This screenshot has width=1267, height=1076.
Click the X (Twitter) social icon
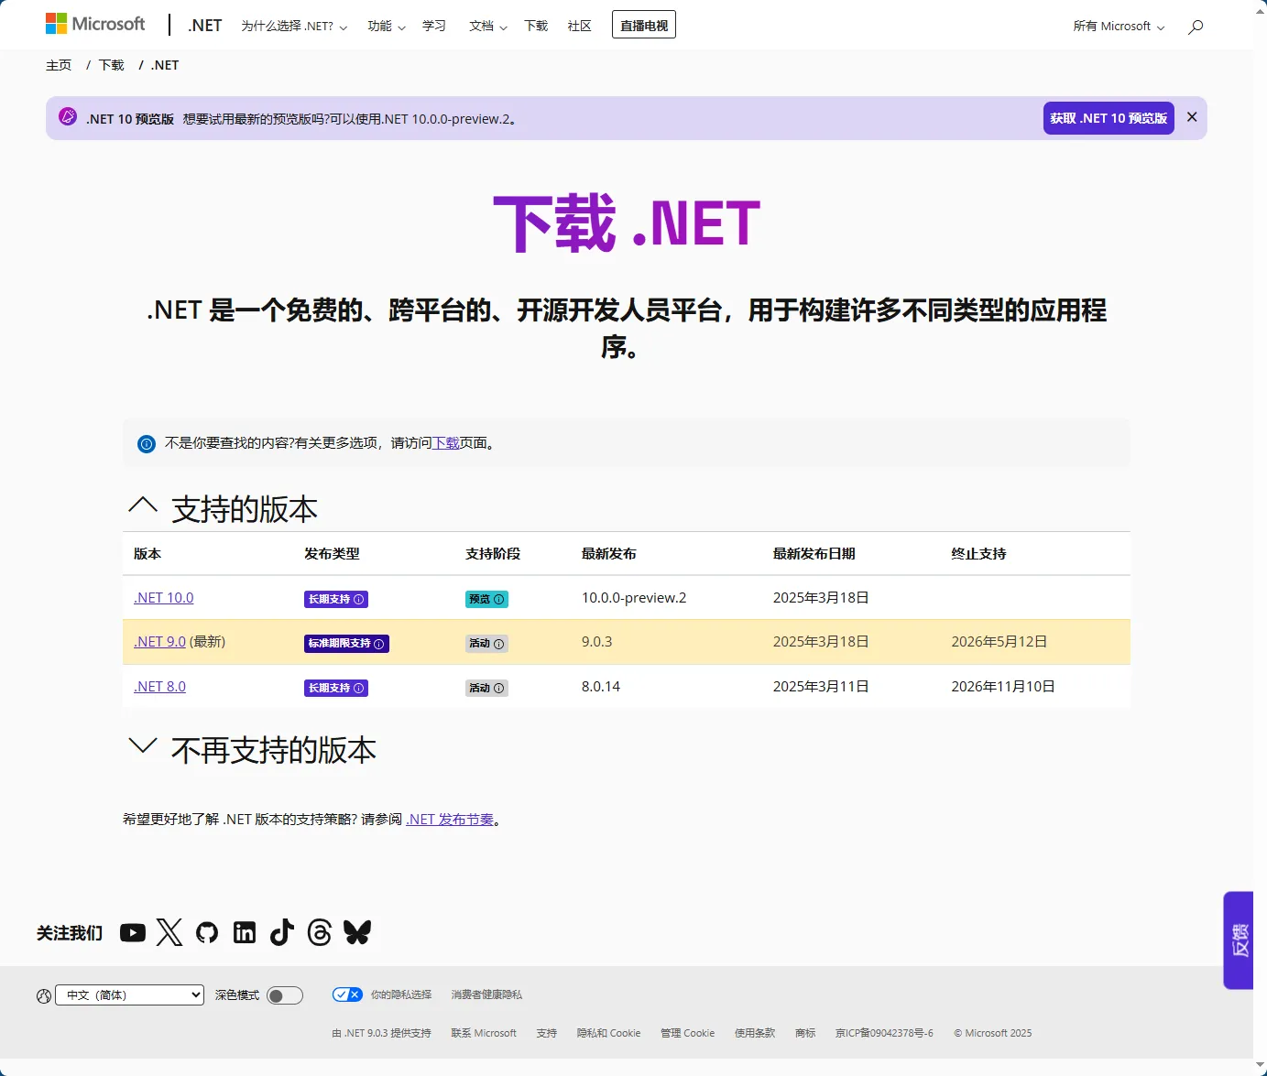tap(169, 932)
